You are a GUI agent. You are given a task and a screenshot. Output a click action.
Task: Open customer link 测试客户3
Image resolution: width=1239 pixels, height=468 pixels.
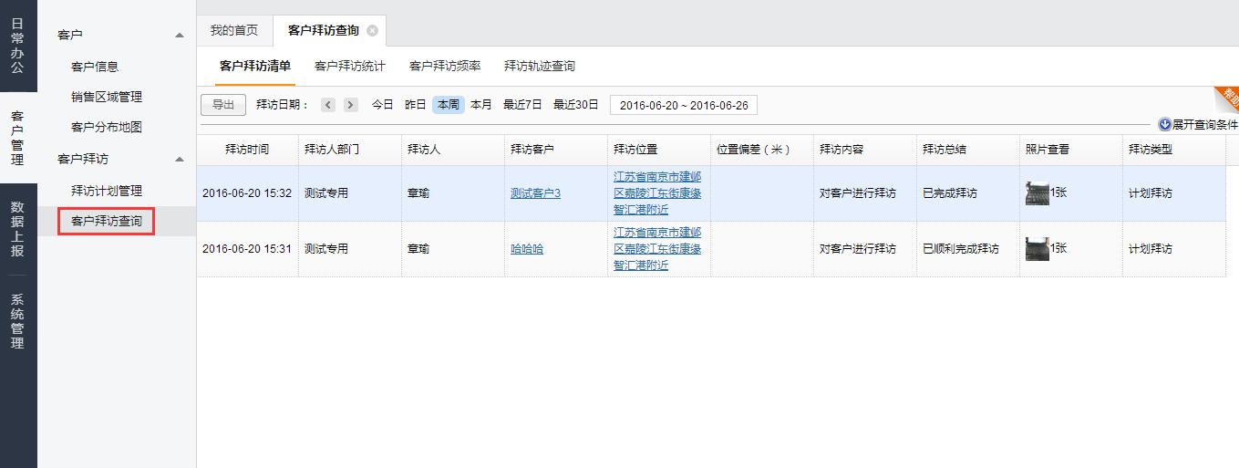click(535, 193)
